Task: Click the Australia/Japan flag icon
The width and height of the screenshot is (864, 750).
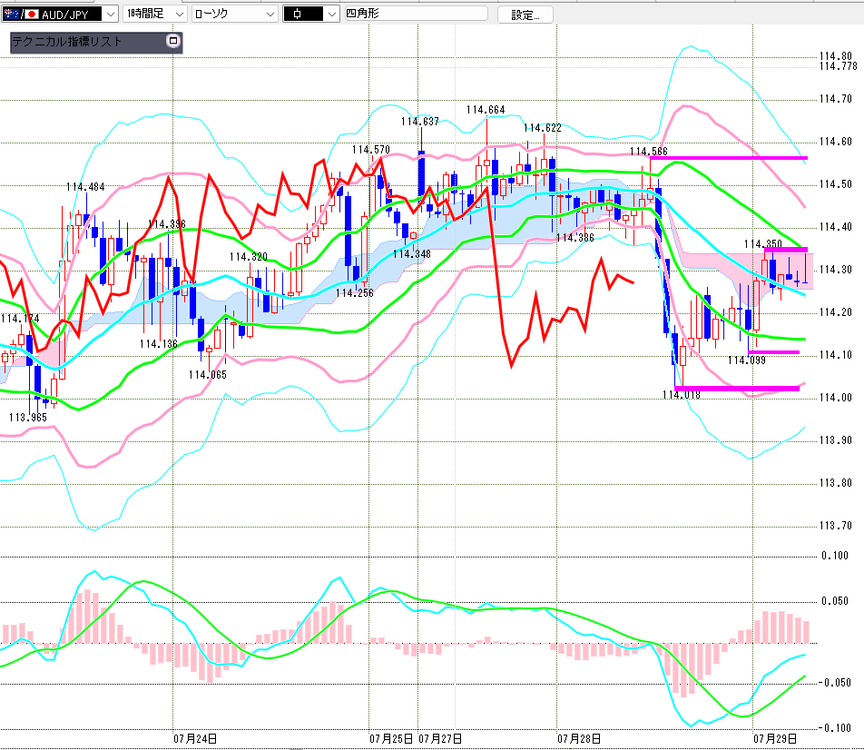Action: pyautogui.click(x=21, y=14)
